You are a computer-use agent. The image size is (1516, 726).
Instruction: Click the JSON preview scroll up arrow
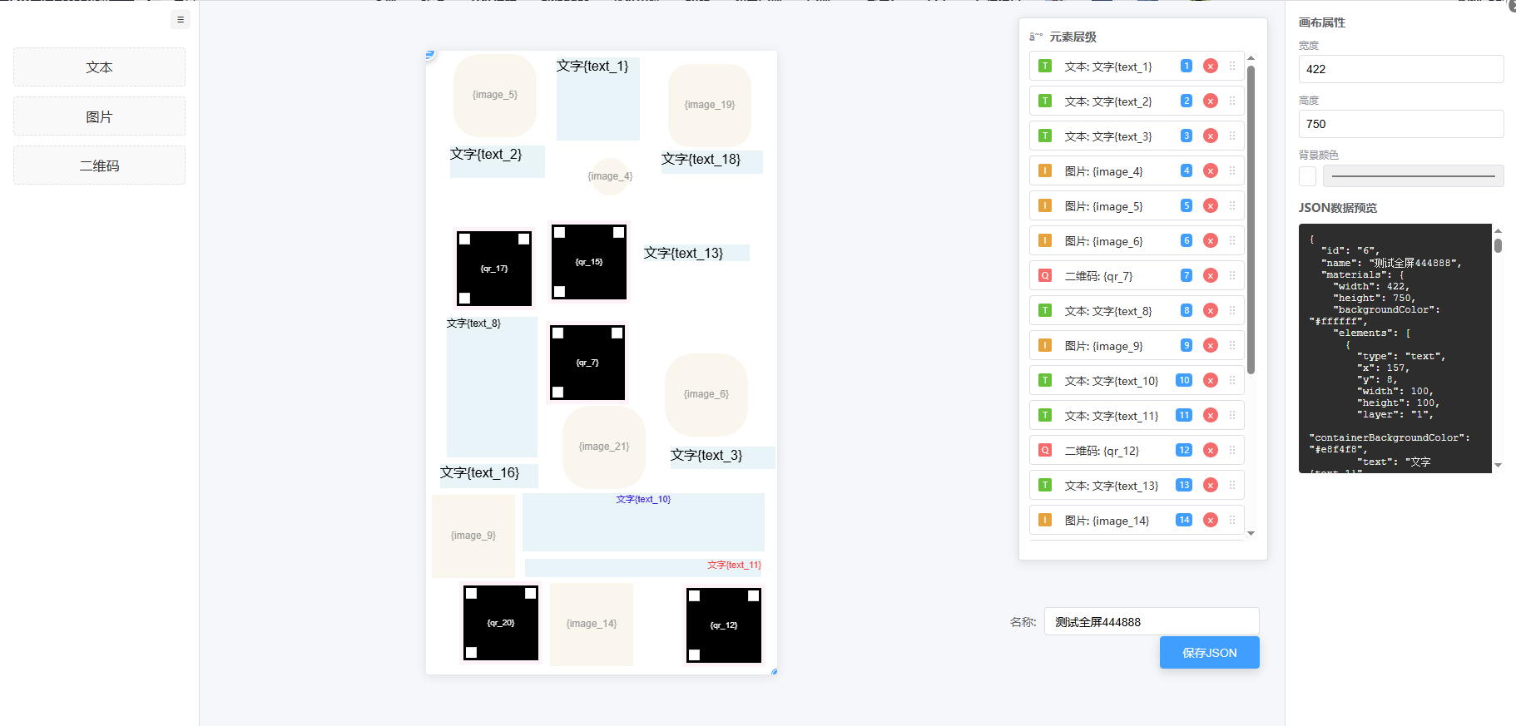(x=1498, y=230)
